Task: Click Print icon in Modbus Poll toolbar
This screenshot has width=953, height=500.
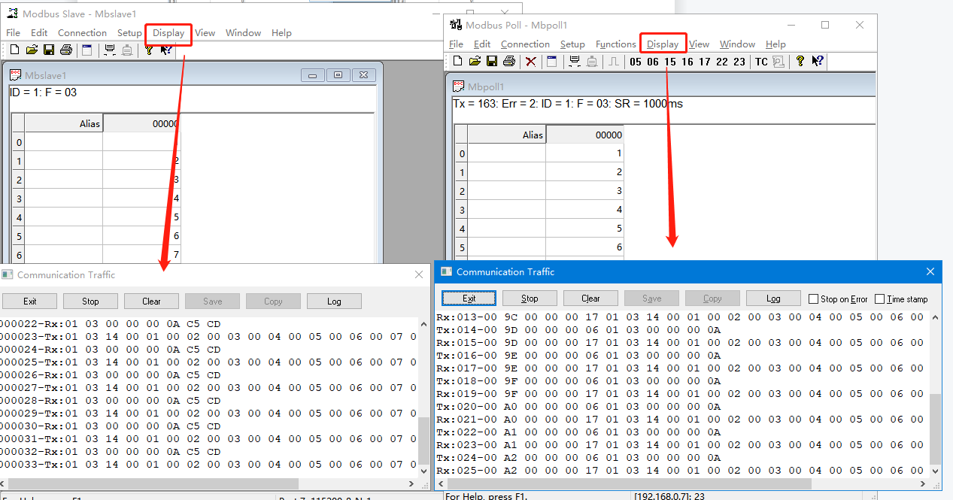Action: [508, 62]
